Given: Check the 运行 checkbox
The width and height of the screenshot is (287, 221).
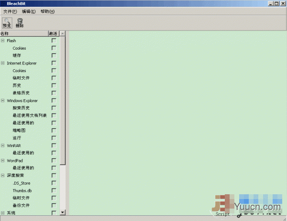Looking at the screenshot, I should [54, 138].
